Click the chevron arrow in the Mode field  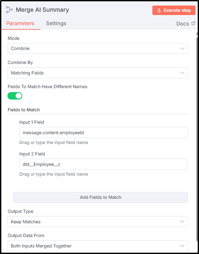182,49
